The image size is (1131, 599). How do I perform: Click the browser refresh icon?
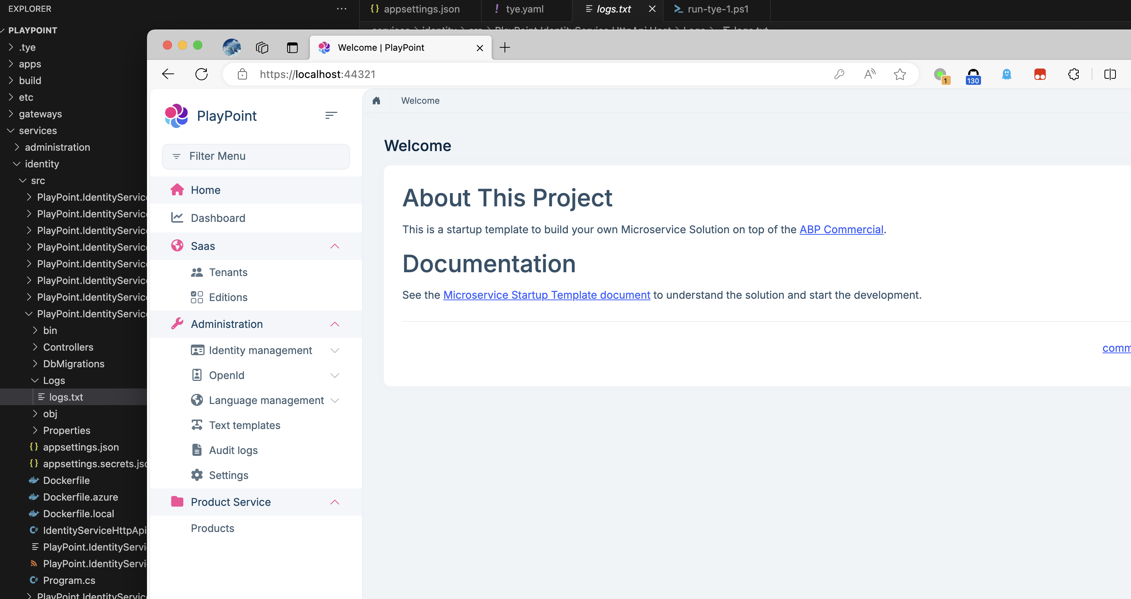coord(202,74)
